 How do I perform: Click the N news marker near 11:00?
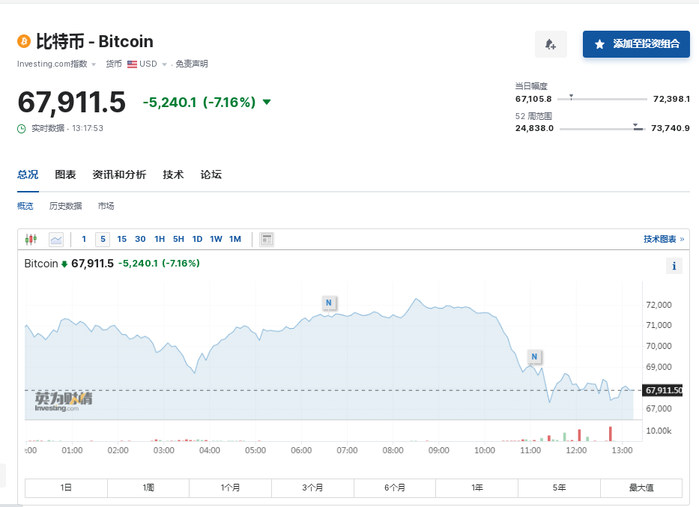coord(534,356)
